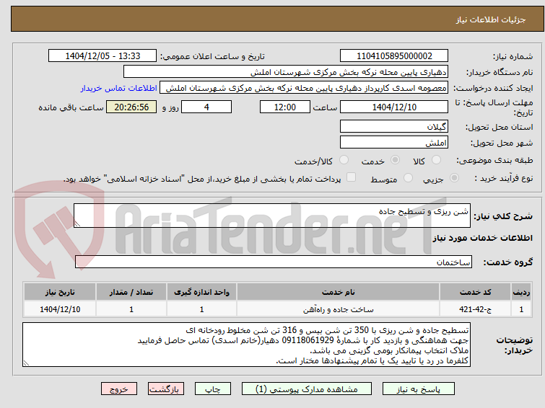Click the بازگشت back button
This screenshot has height=408, width=545.
coord(166,389)
